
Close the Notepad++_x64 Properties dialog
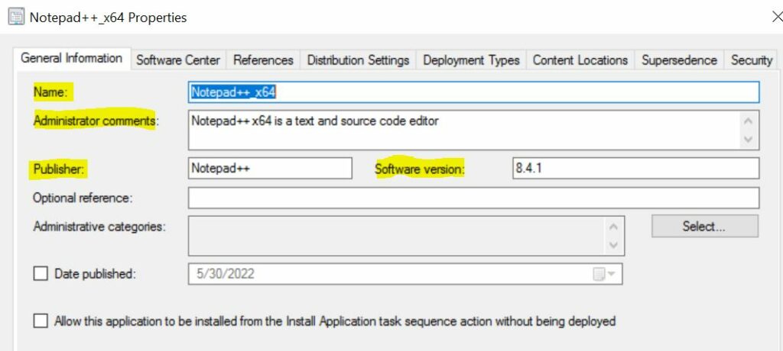click(777, 17)
